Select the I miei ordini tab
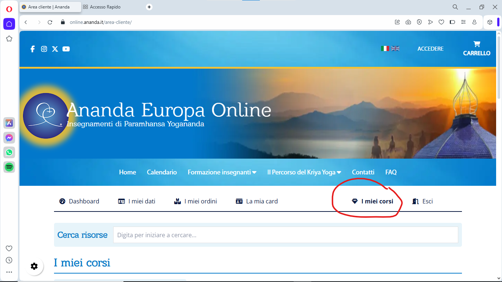This screenshot has height=282, width=502. pyautogui.click(x=196, y=201)
